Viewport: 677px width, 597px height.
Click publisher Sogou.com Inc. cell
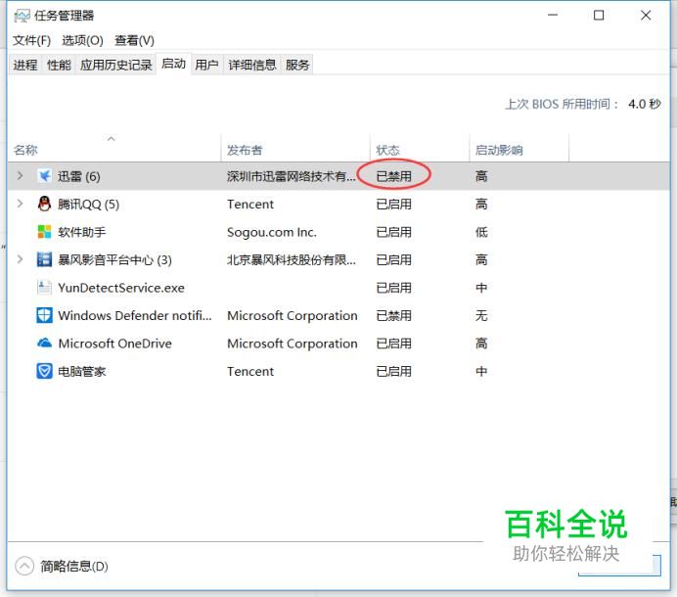tap(272, 232)
